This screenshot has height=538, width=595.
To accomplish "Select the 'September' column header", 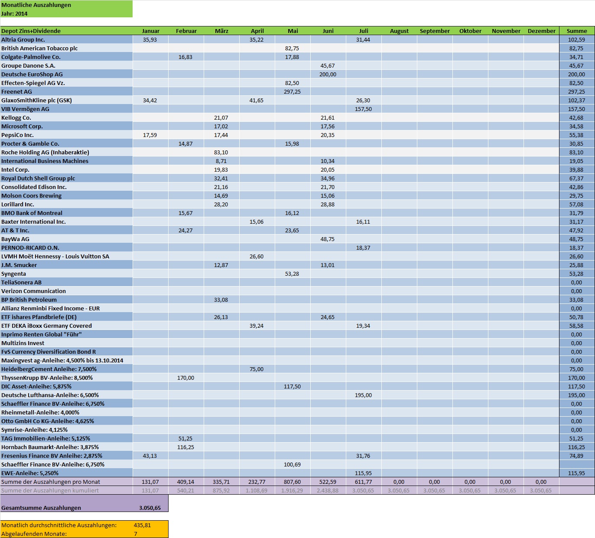I will click(x=435, y=31).
